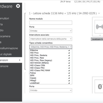This screenshot has height=103, width=103.
Task: Toggle the HID iClass PAC option
Action: [51, 68]
